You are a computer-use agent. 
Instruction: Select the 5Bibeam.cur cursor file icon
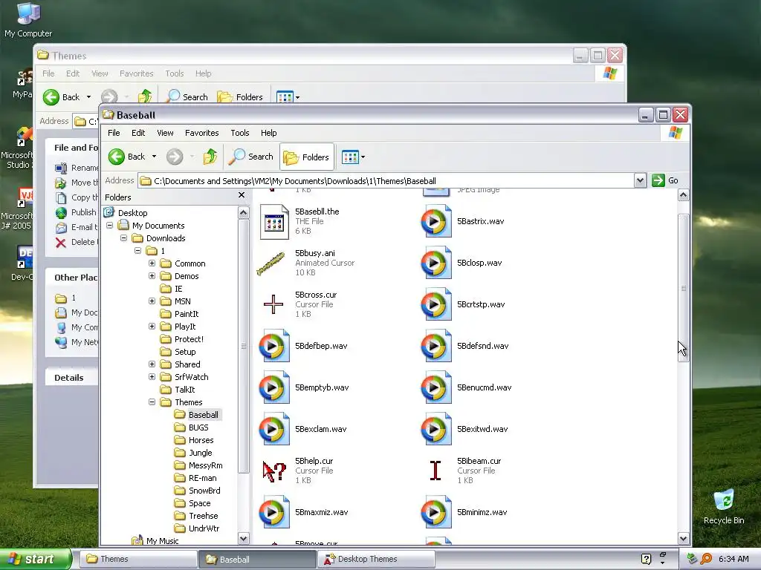click(x=435, y=471)
